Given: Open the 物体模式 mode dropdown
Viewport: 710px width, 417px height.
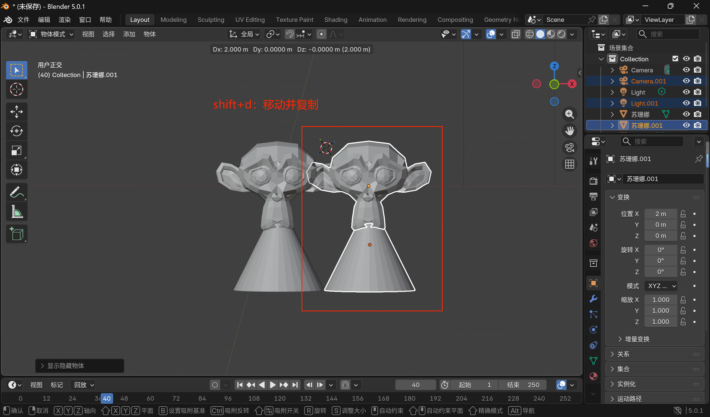Looking at the screenshot, I should point(51,34).
